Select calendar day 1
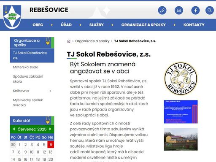Viewport: 216px width, 162px height. [19, 145]
